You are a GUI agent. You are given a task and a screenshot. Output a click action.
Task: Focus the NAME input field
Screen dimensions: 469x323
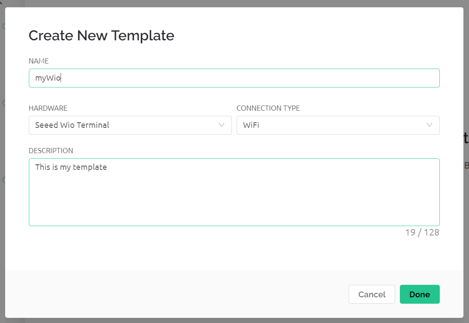(234, 78)
